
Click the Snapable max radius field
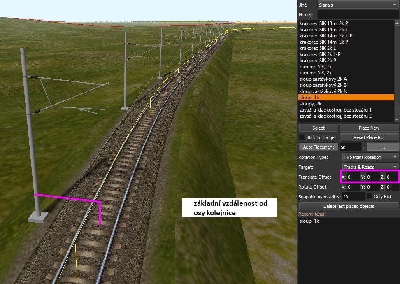pyautogui.click(x=353, y=197)
